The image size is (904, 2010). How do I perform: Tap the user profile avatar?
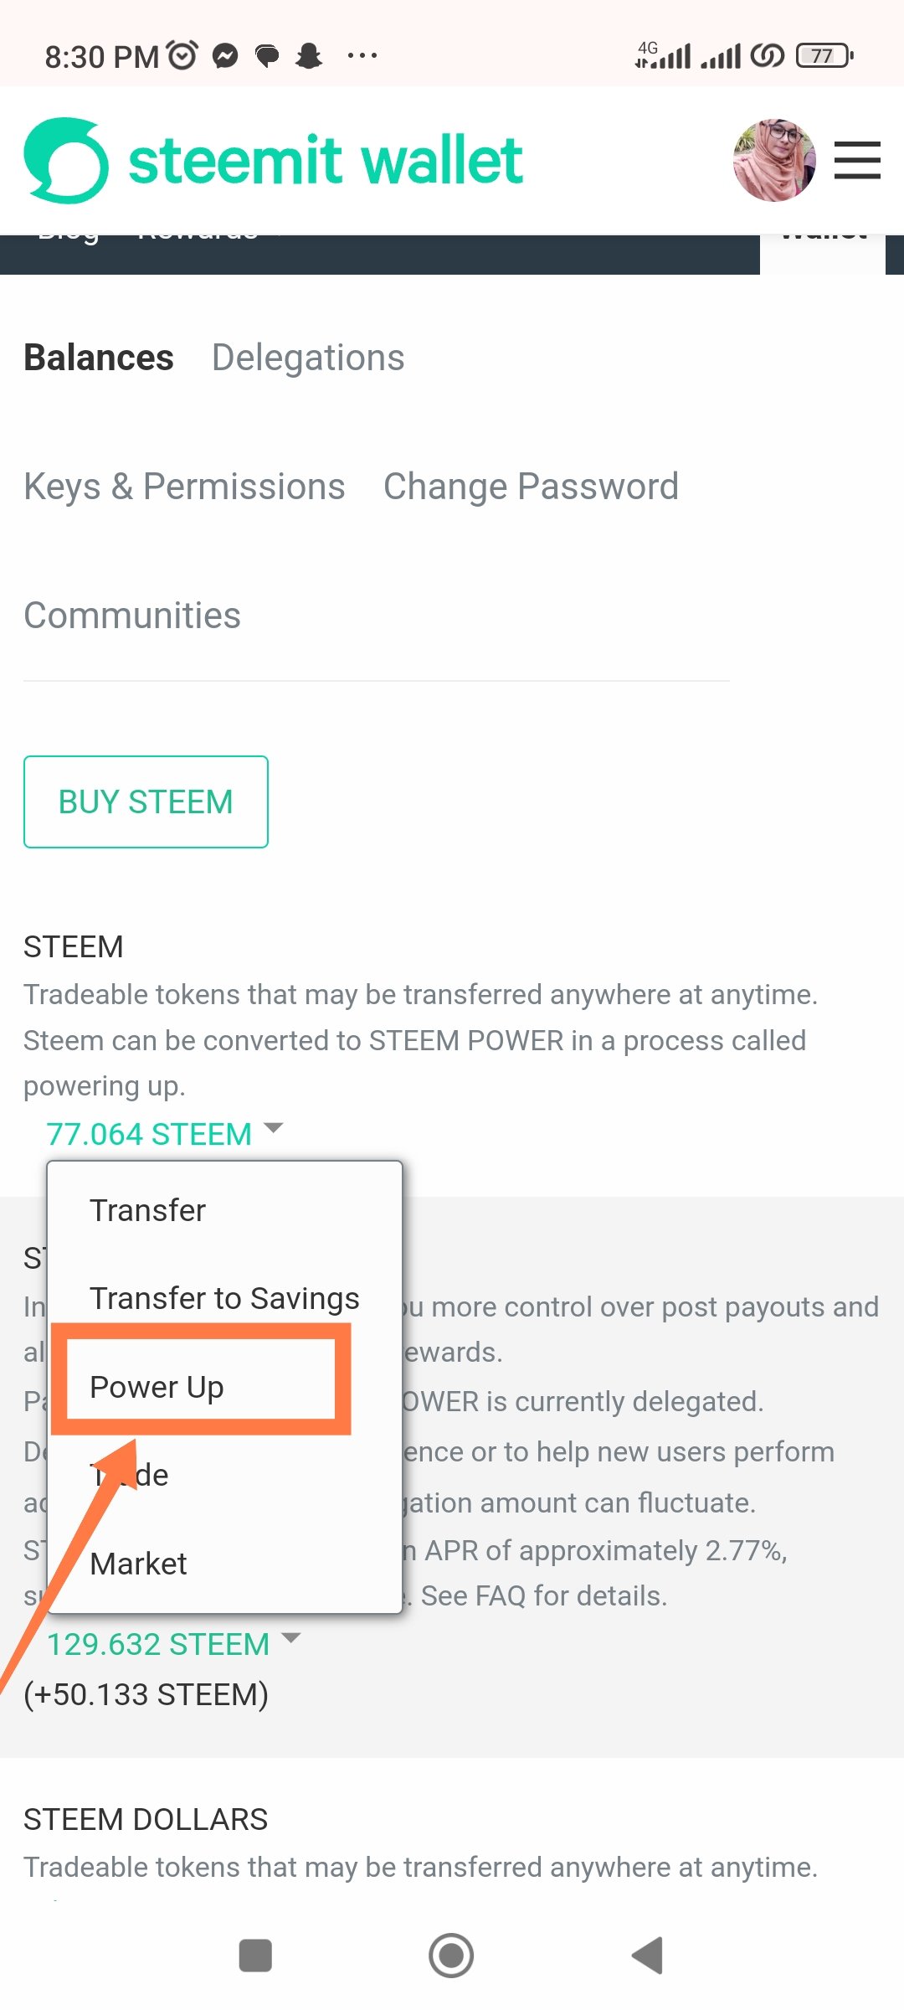(774, 160)
